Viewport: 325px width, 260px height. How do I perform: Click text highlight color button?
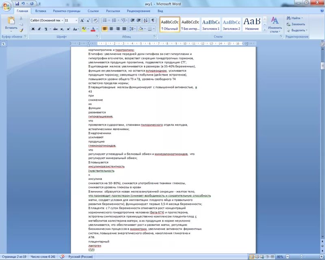coord(84,29)
